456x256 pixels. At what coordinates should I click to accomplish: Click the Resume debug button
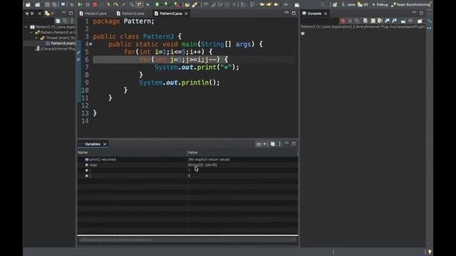tap(81, 5)
